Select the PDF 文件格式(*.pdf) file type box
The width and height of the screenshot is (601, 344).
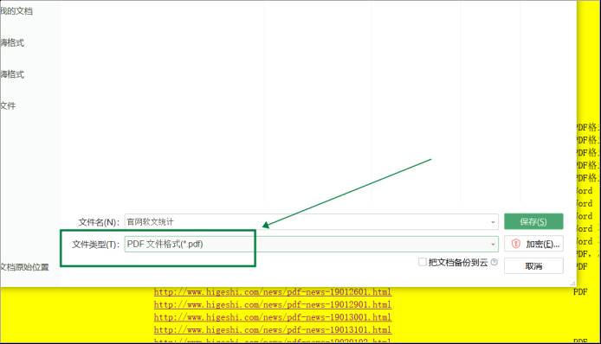[311, 244]
